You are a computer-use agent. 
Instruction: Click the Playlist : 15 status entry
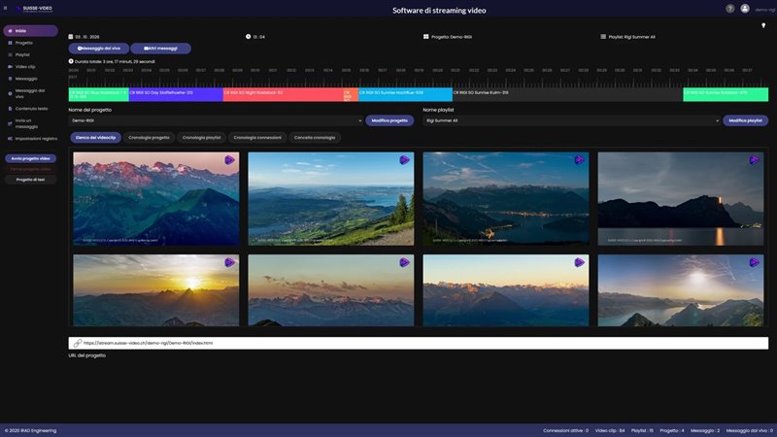tap(642, 430)
